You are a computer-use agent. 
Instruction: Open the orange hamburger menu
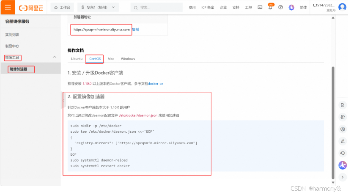(x=8, y=7)
